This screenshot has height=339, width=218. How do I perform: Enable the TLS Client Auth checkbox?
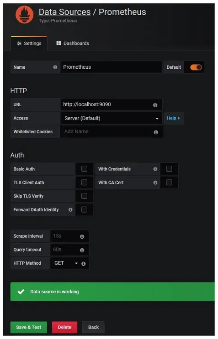click(84, 182)
